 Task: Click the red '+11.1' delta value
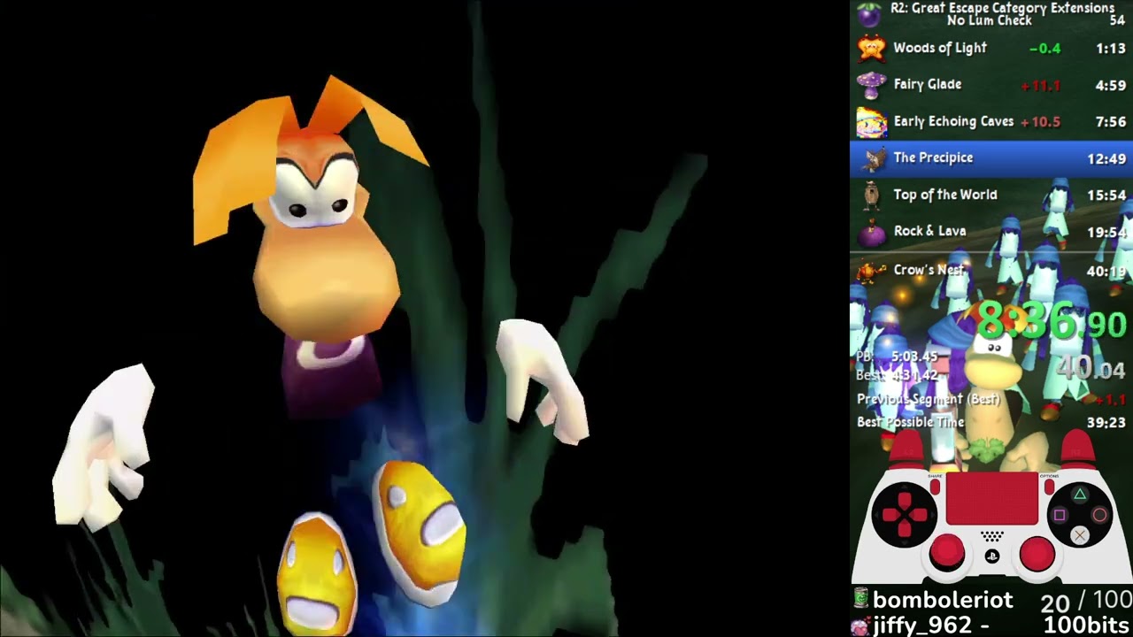1041,86
